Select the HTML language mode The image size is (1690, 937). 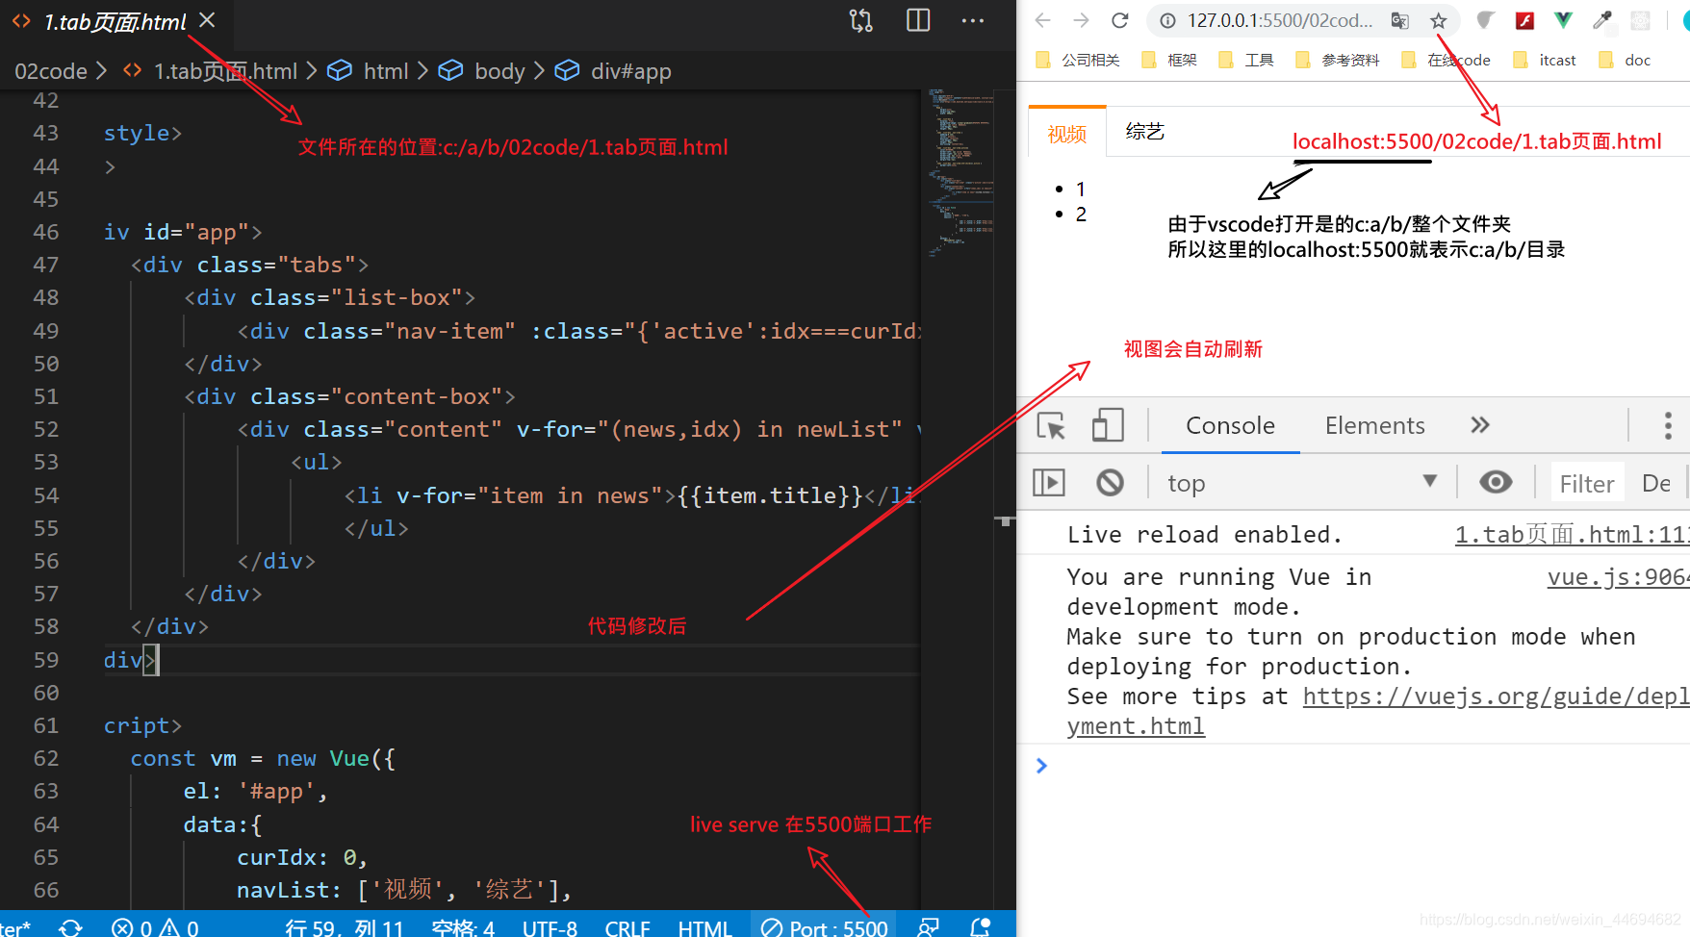click(x=704, y=927)
